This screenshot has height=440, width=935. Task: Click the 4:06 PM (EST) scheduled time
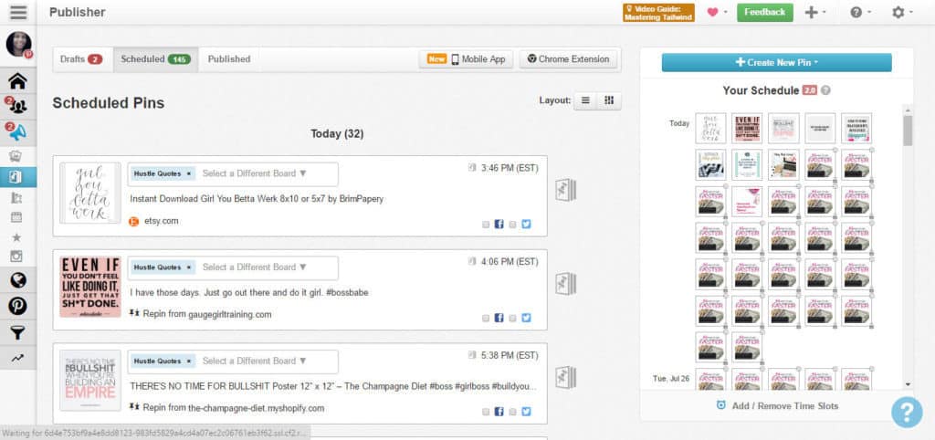click(510, 262)
